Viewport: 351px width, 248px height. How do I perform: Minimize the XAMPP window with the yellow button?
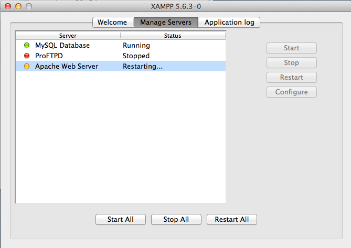[18, 6]
